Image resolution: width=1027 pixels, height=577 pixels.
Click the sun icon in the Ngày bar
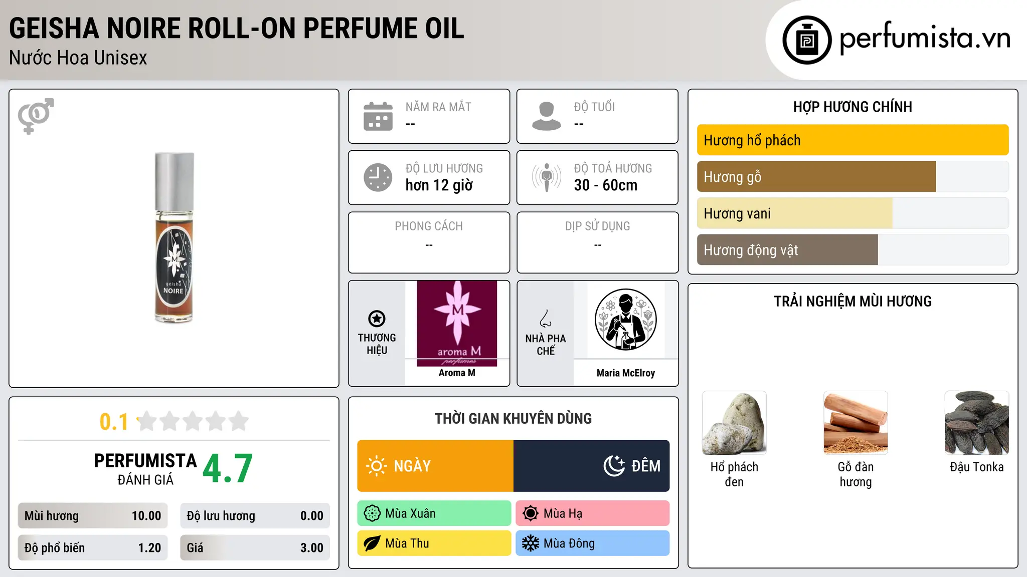click(376, 466)
